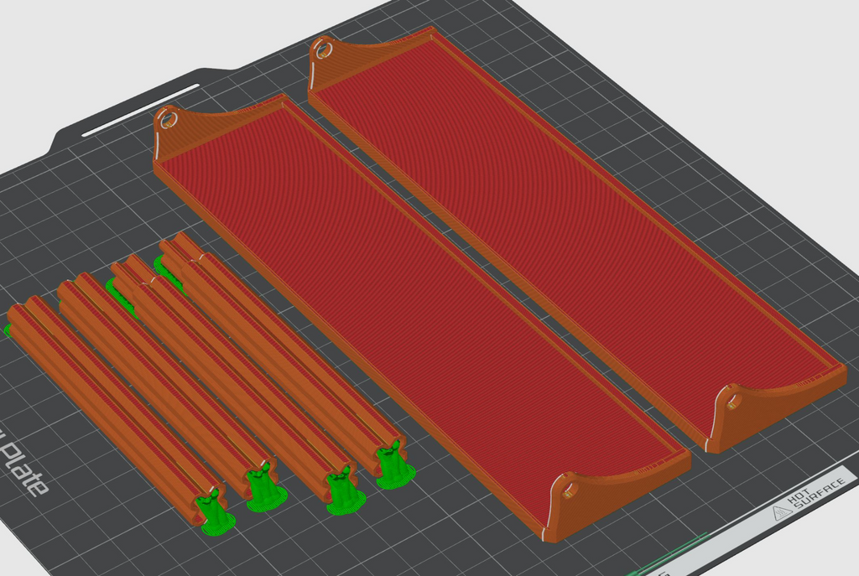
Task: Click green support under leftmost rod's near end
Action: click(x=216, y=516)
